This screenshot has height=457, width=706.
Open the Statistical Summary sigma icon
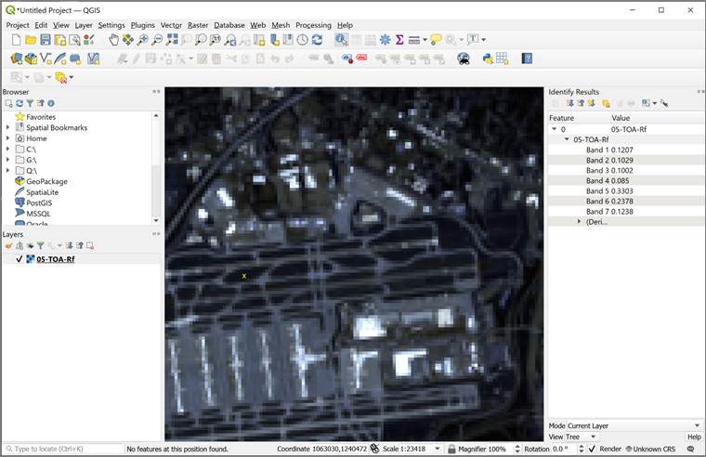click(x=399, y=40)
